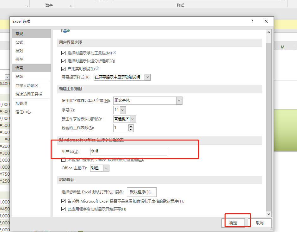Click 默认程序(D)... button

pos(142,192)
